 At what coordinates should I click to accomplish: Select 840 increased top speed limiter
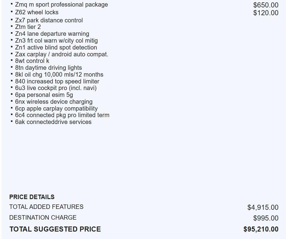tap(57, 81)
